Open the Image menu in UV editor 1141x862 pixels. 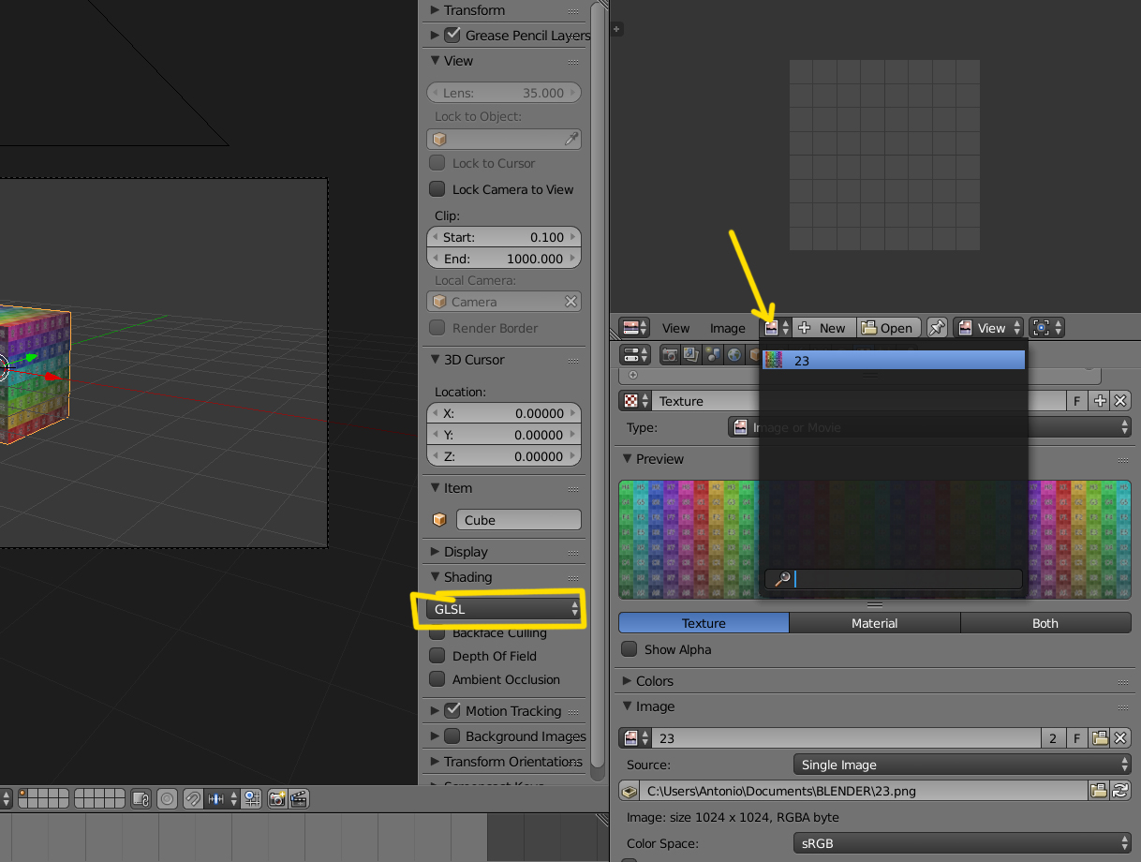tap(727, 328)
